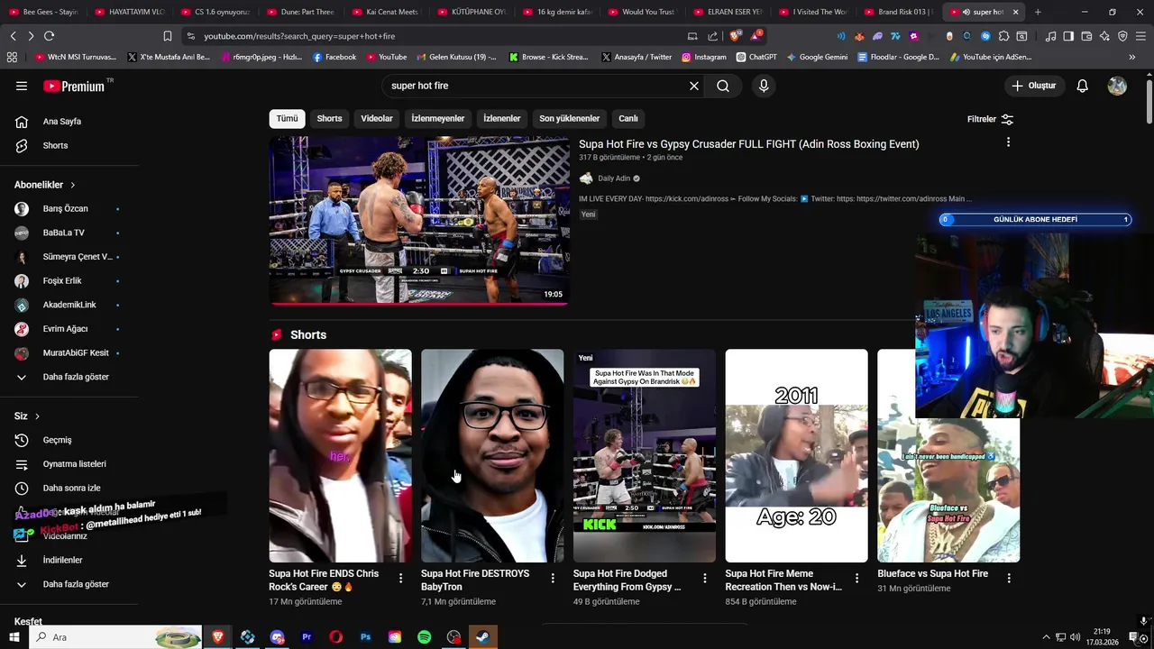
Task: Select the İzlenenler filter chip
Action: (501, 118)
